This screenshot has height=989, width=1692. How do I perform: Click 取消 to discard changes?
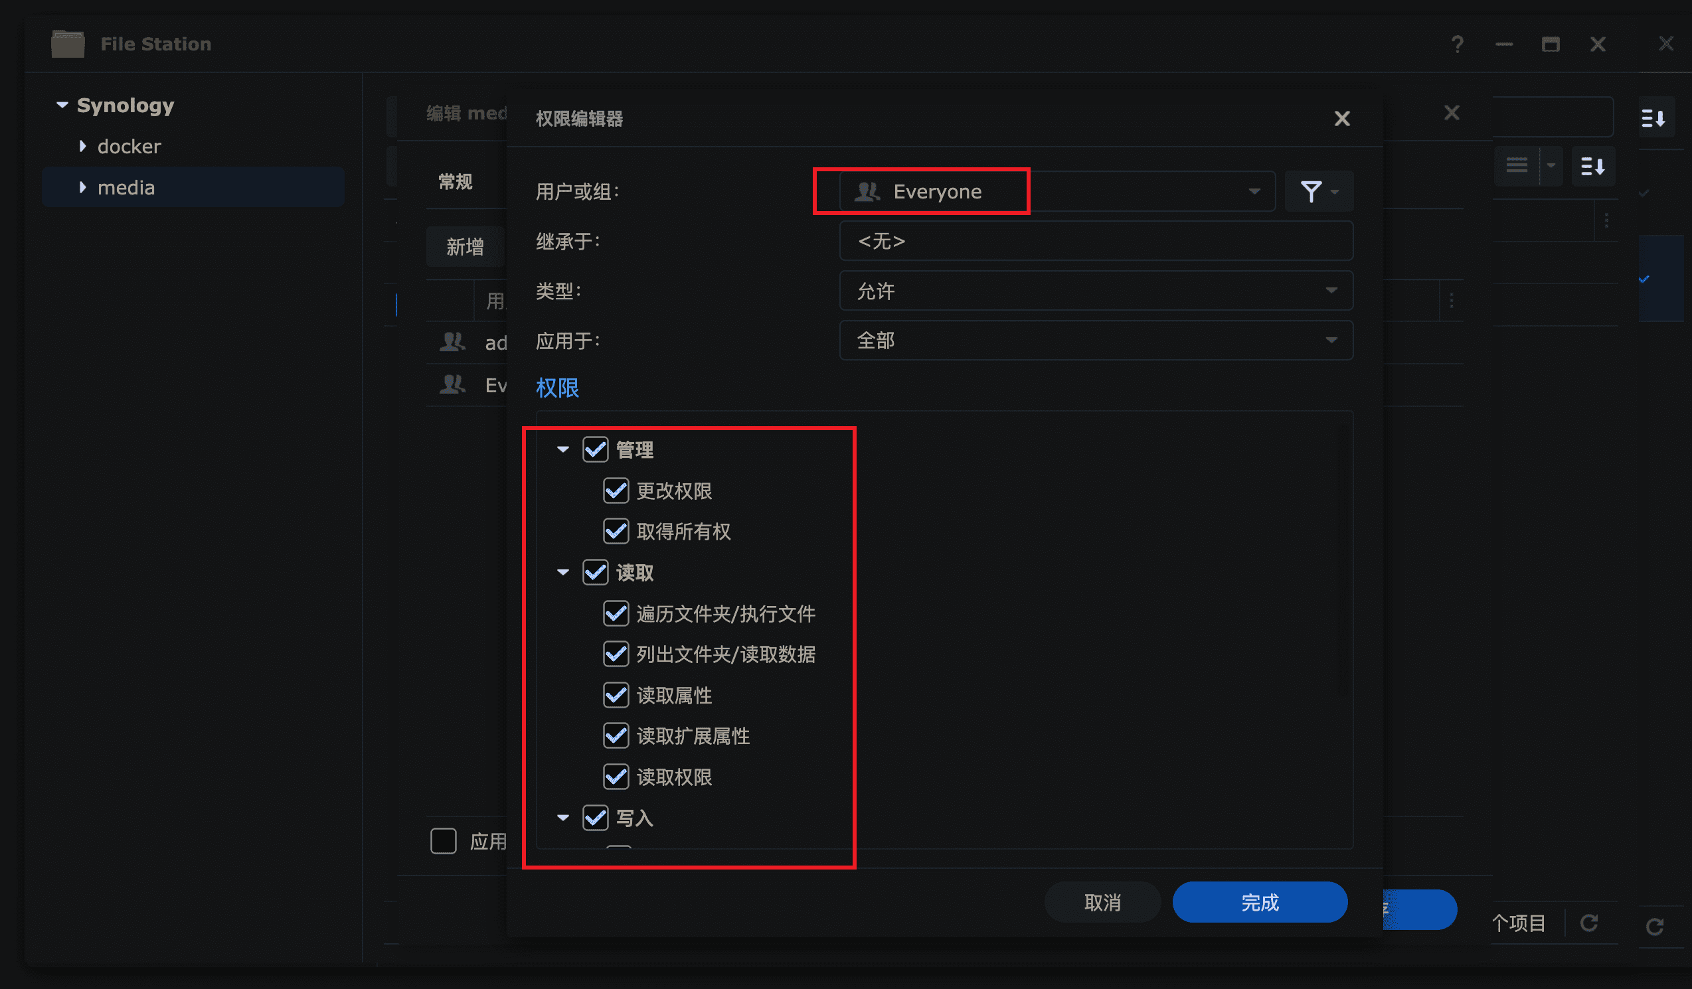point(1102,903)
